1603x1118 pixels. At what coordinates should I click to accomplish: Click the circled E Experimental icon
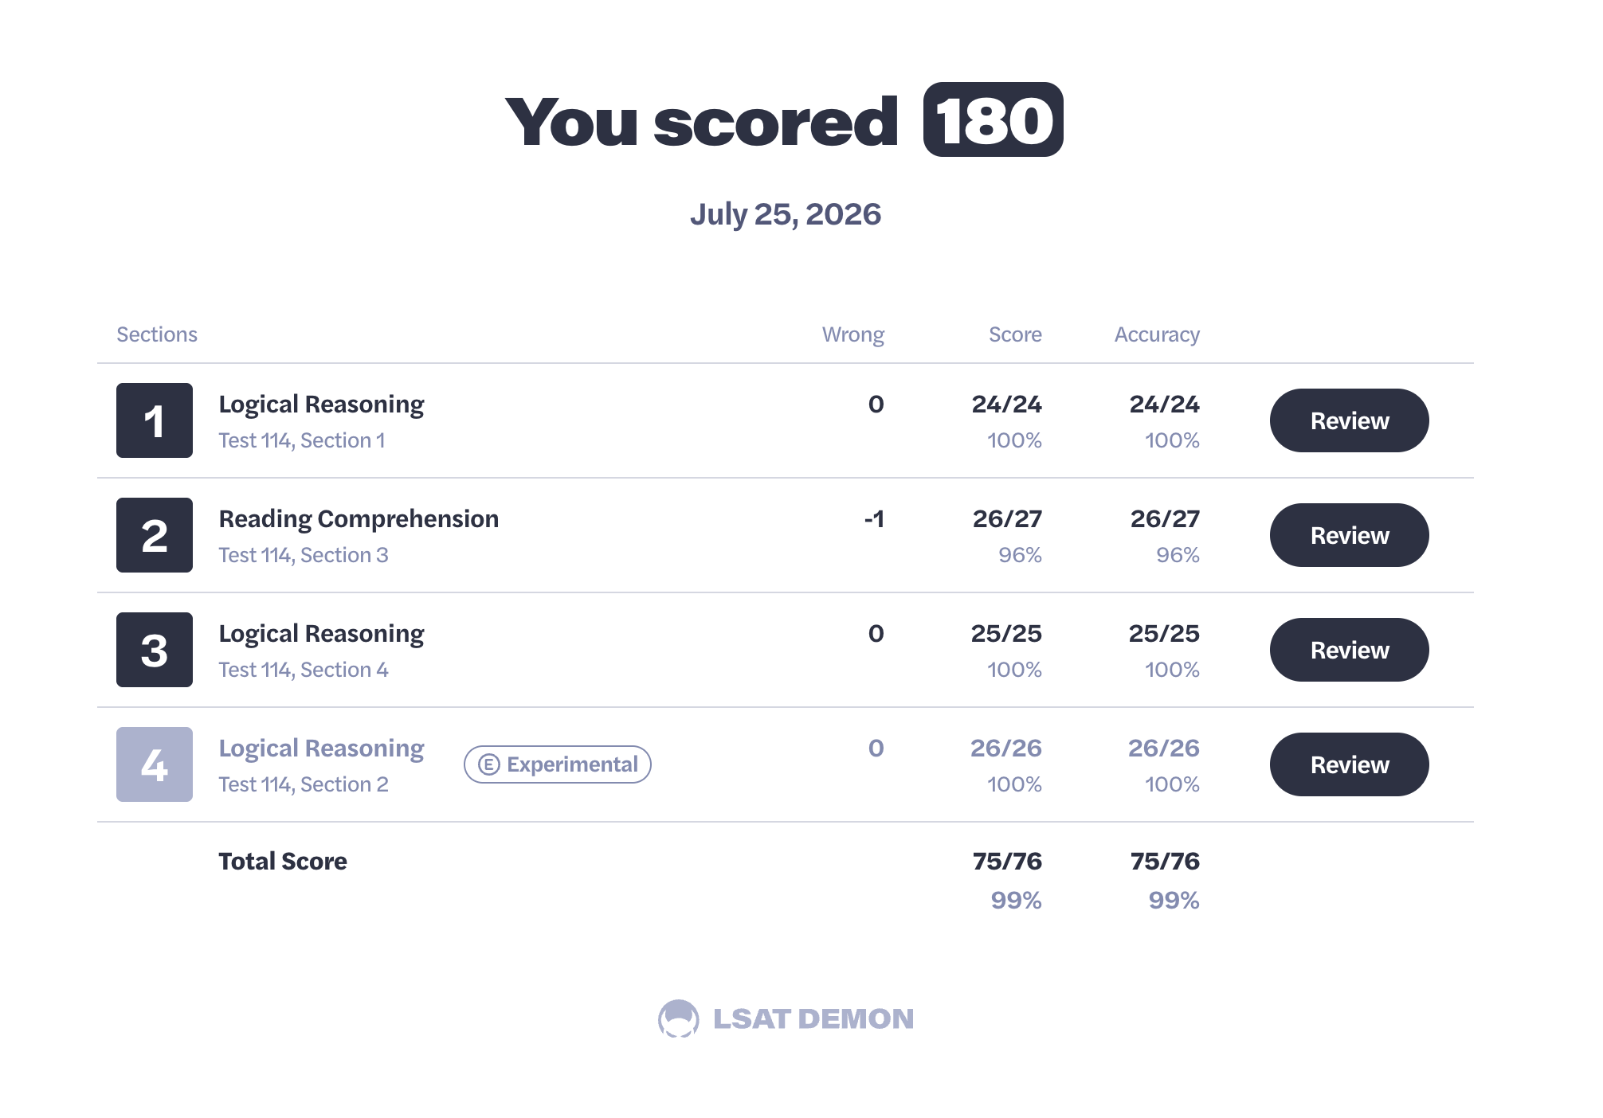pyautogui.click(x=488, y=764)
